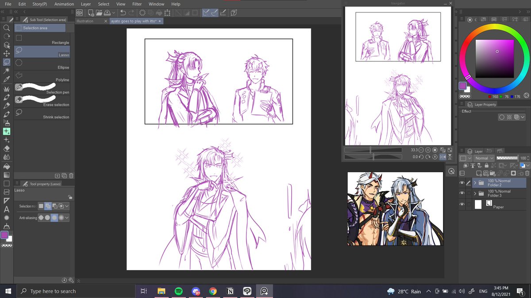Open the Story(P) menu

[39, 4]
